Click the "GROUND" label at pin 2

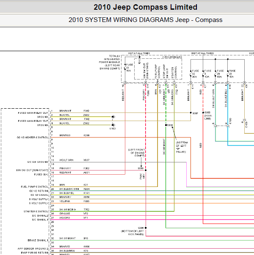point(43,117)
